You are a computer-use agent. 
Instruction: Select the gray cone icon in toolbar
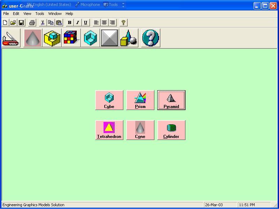(x=33, y=38)
